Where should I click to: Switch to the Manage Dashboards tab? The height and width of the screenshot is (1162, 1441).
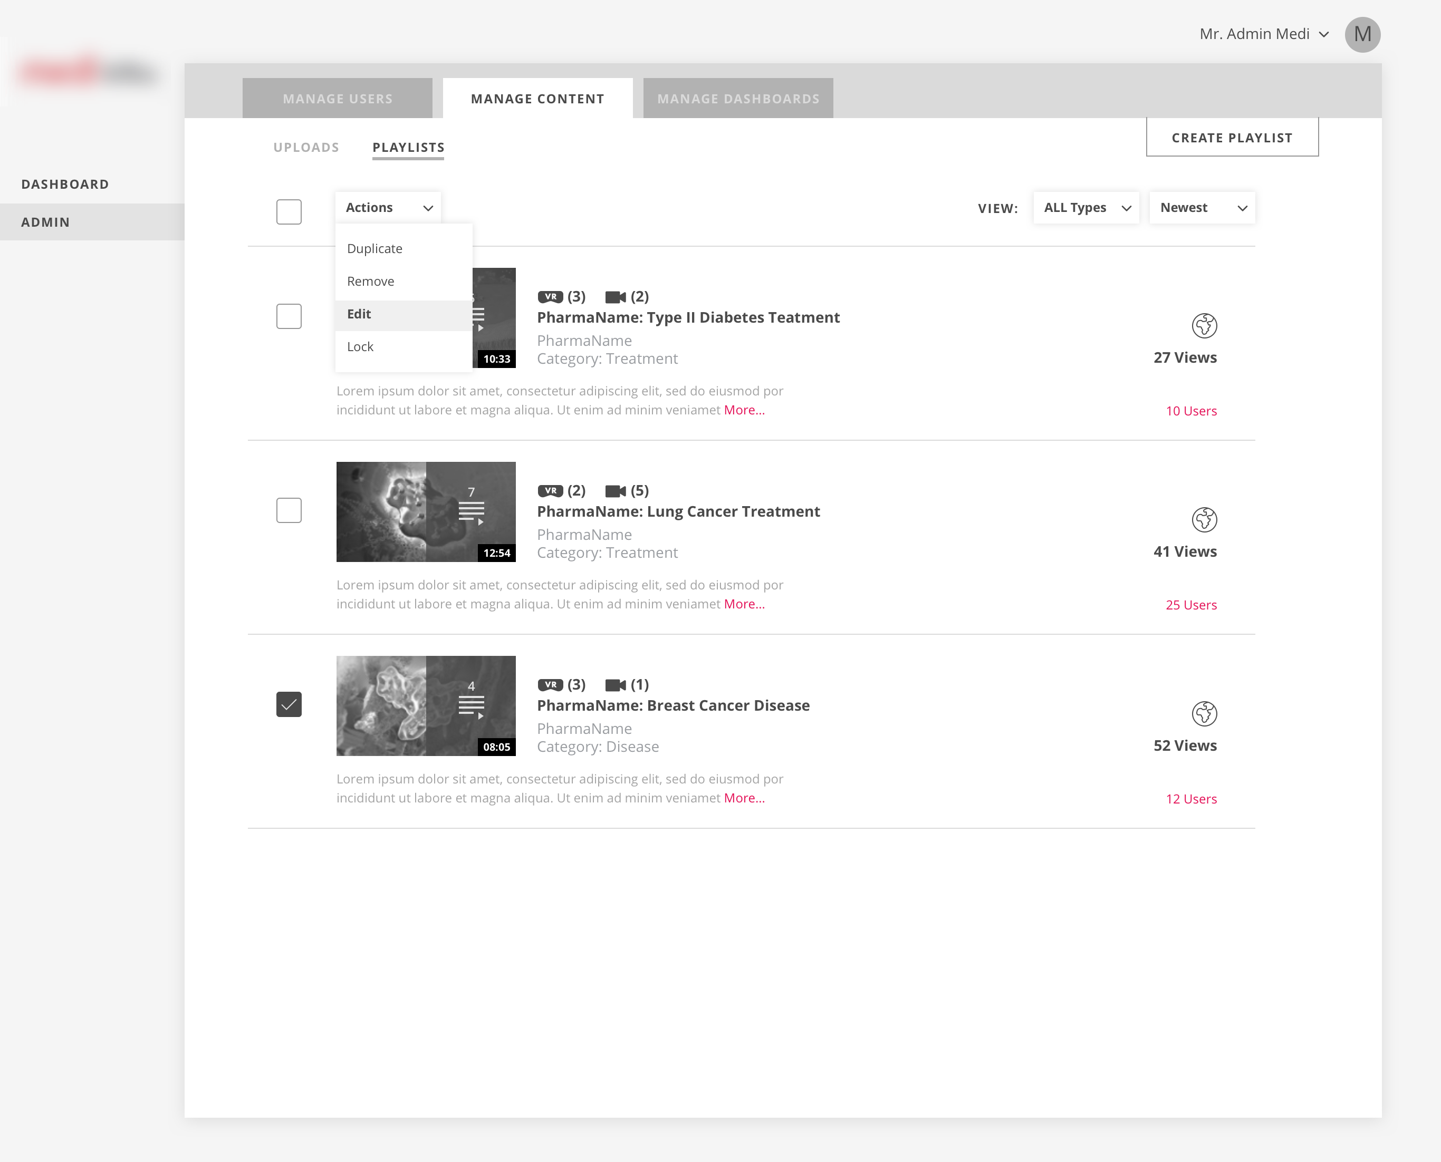click(738, 99)
